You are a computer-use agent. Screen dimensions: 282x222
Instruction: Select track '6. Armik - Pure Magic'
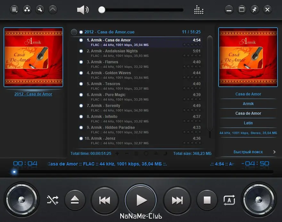140,97
